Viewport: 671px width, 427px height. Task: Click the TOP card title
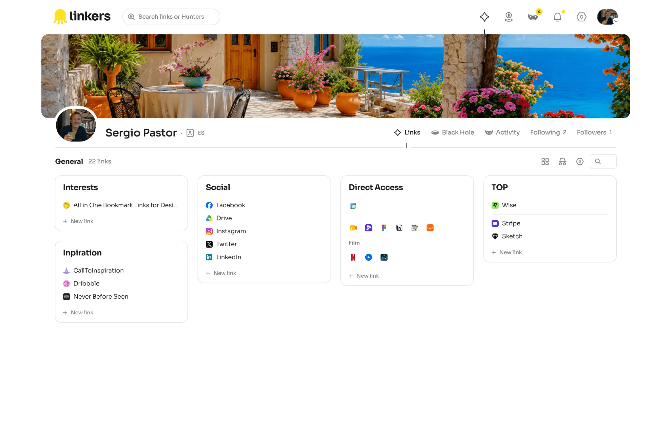tap(500, 187)
